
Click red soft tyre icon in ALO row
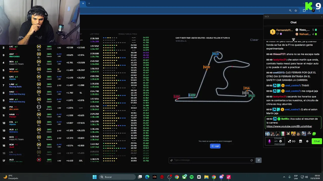[x=39, y=160]
